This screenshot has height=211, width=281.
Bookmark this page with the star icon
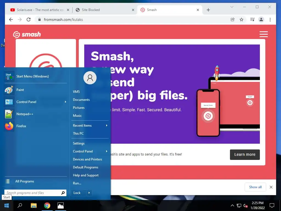click(241, 20)
